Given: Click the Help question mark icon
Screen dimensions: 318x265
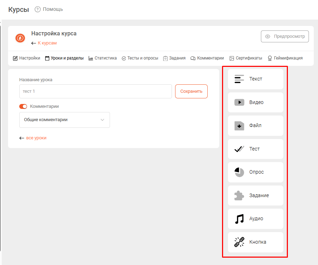Looking at the screenshot, I should coord(38,9).
